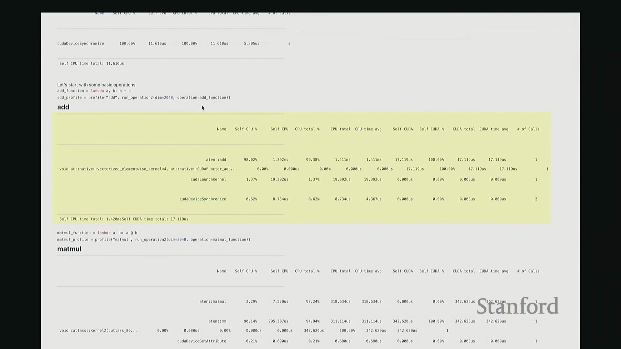Click the add_function lambda definition line
The width and height of the screenshot is (621, 349).
coord(94,91)
